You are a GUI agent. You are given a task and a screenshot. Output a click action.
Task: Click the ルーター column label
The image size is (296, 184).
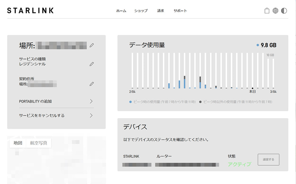(164, 156)
